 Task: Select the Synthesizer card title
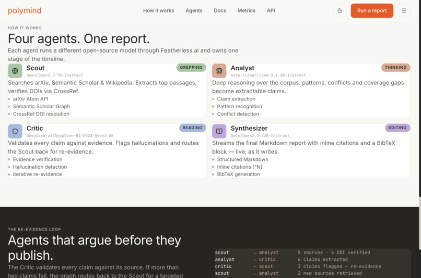249,128
